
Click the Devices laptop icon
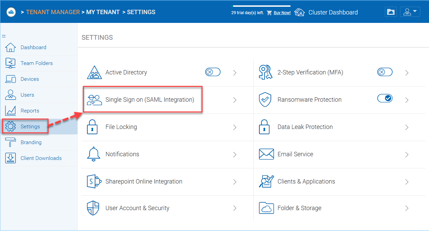[x=10, y=79]
